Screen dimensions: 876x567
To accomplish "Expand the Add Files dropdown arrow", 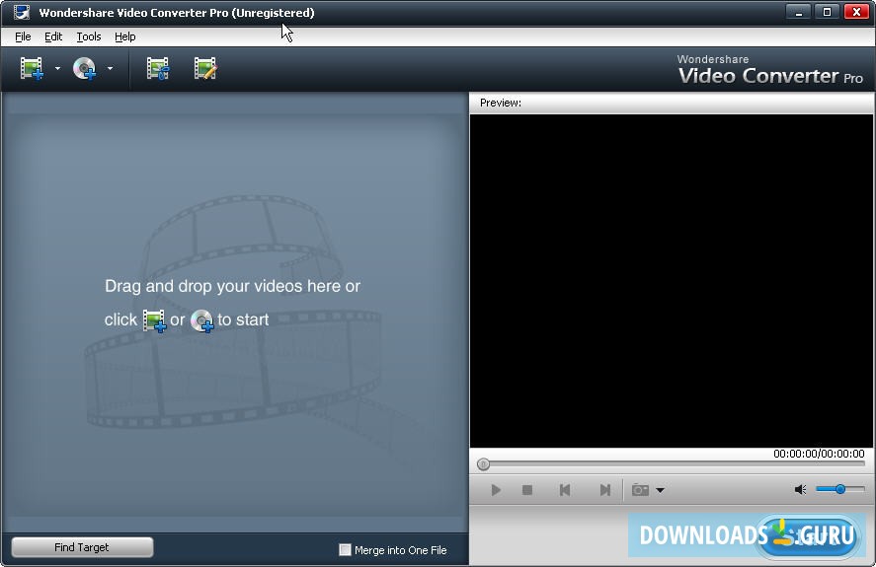I will tap(57, 69).
